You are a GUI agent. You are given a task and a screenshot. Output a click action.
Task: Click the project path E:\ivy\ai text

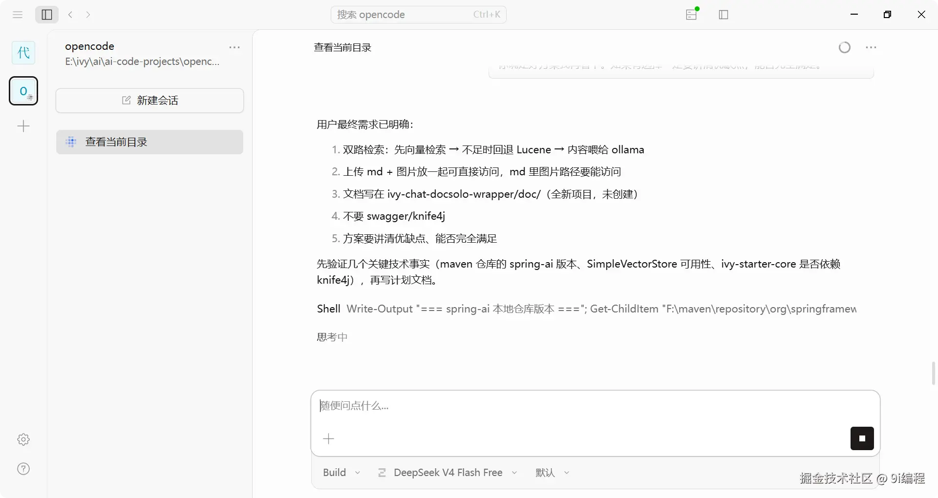tap(142, 62)
